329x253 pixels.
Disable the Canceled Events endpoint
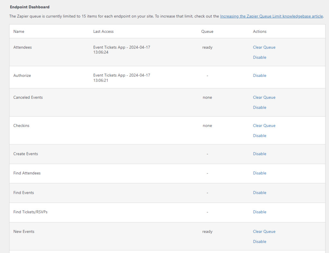[260, 107]
